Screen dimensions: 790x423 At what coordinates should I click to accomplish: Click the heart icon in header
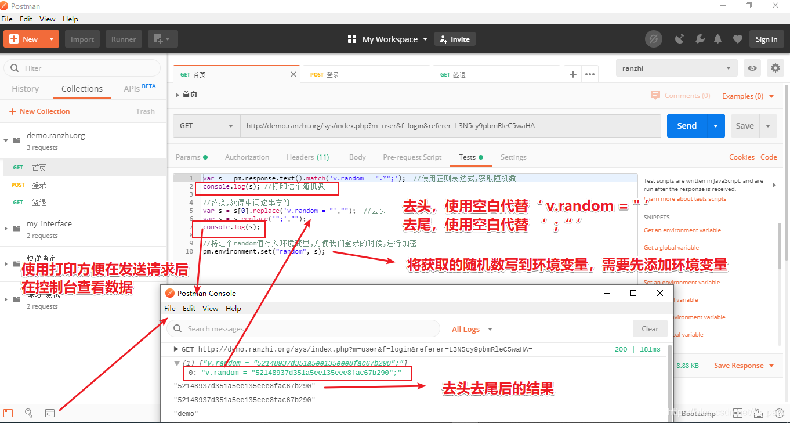737,39
